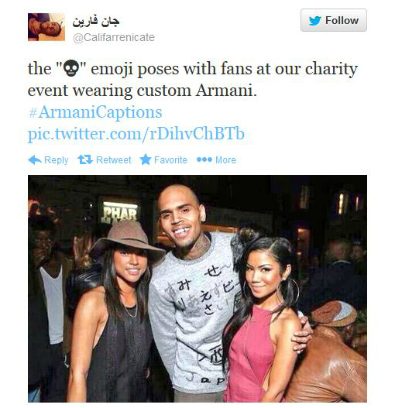Visit the @Califarrenicate handle

click(x=114, y=37)
